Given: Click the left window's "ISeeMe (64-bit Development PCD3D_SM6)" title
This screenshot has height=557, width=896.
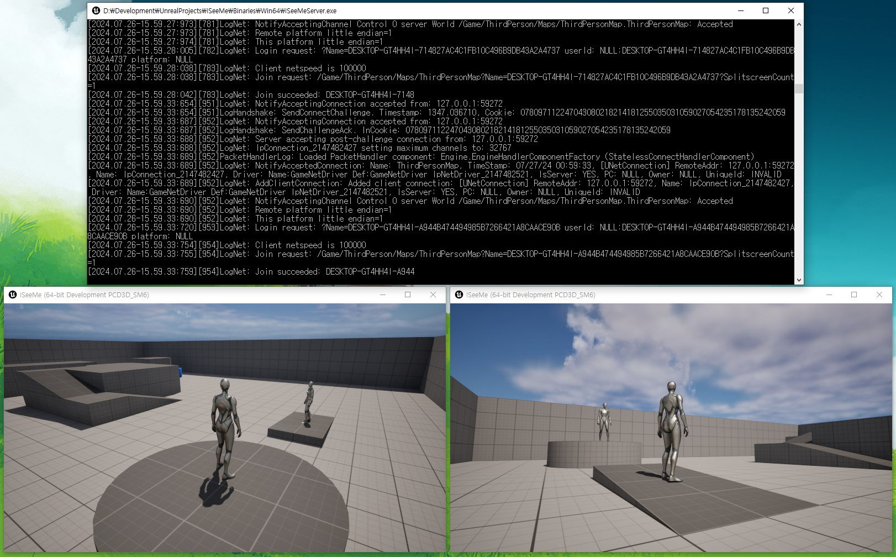Looking at the screenshot, I should [85, 295].
